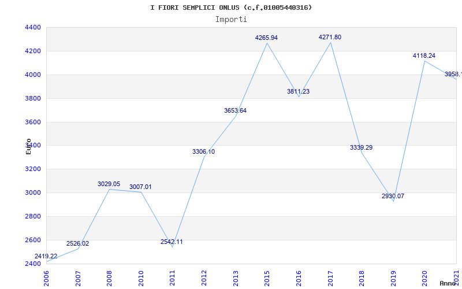Image resolution: width=462 pixels, height=289 pixels.
Task: Click the 3000 y-axis tick label
Action: tap(32, 193)
